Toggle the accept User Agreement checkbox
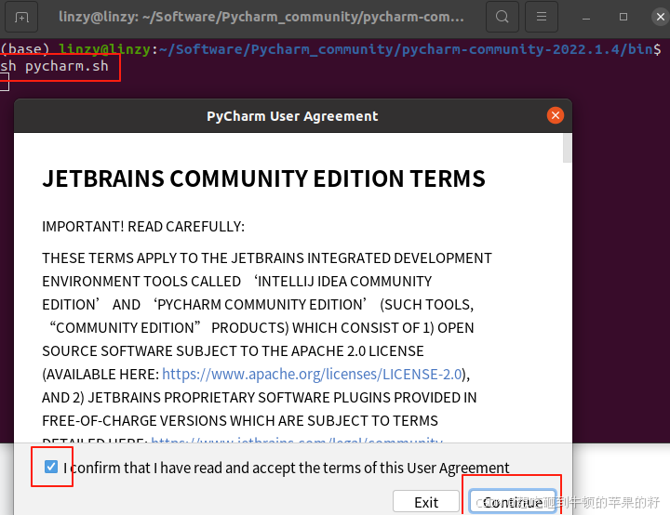Screen dimensions: 670x515 [51, 467]
